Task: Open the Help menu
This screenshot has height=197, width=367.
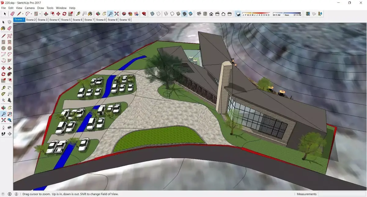Action: click(x=72, y=8)
